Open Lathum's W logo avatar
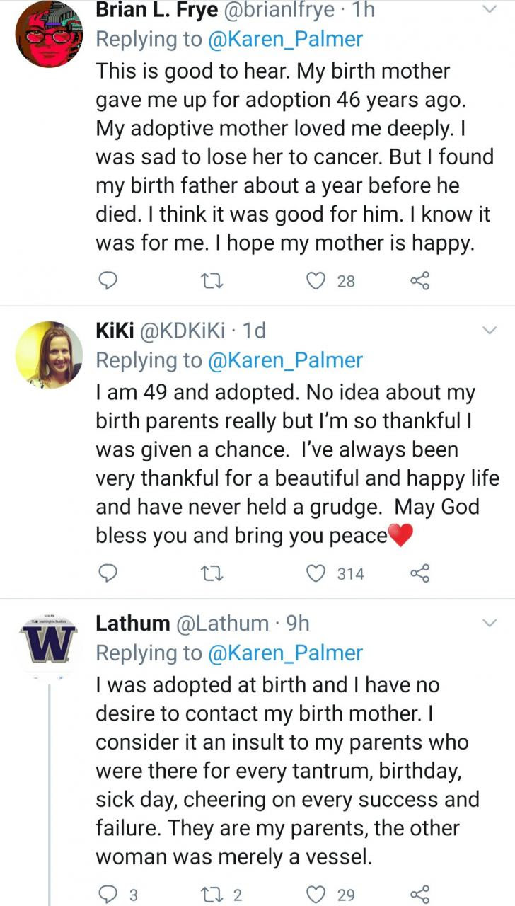Viewport: 515px width, 906px height. point(49,641)
